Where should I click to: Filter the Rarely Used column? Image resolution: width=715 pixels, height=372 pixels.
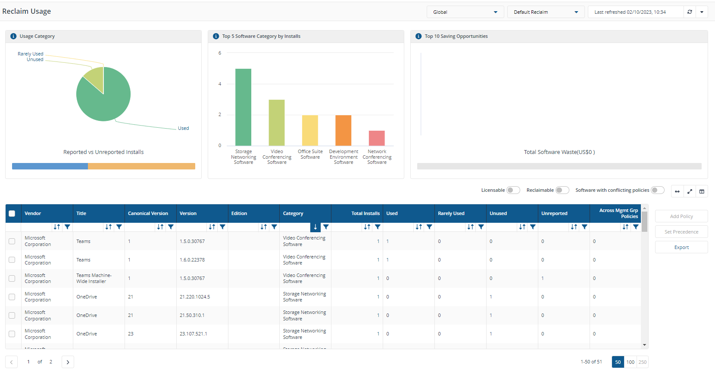tap(481, 227)
